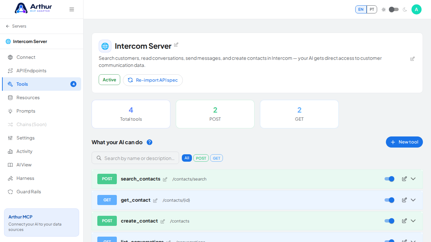Open editor for search_contacts tool row
The height and width of the screenshot is (242, 431).
[404, 179]
